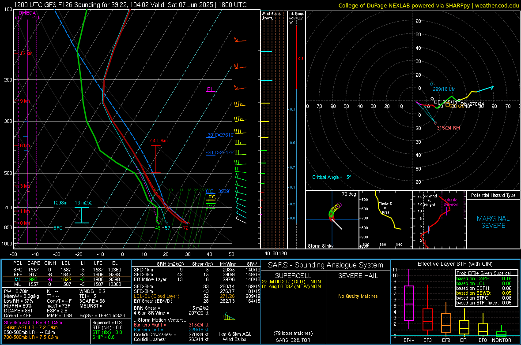Click the surface dewpoint value 49
Image resolution: width=521 pixels, height=345 pixels.
click(158, 227)
